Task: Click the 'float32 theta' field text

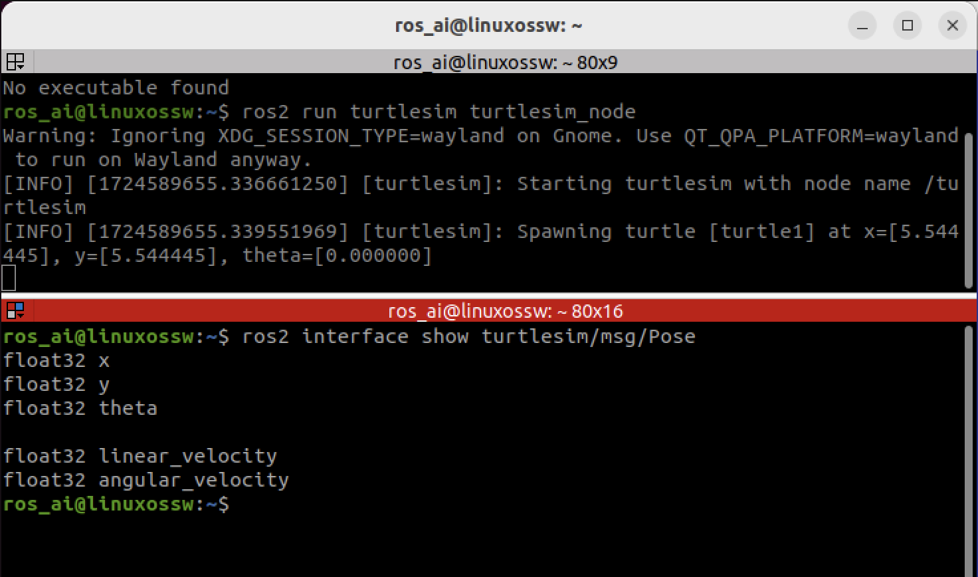Action: click(x=80, y=407)
